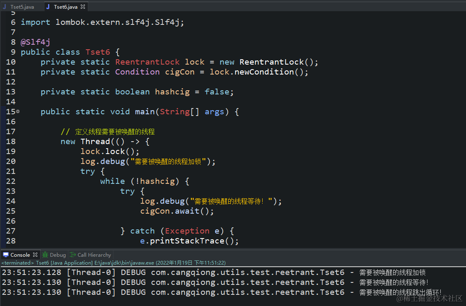Click the Debug bug icon
This screenshot has height=306, width=466.
click(x=45, y=255)
